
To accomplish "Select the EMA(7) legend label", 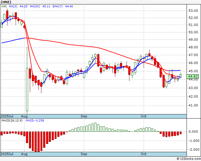I will tap(58, 6).
